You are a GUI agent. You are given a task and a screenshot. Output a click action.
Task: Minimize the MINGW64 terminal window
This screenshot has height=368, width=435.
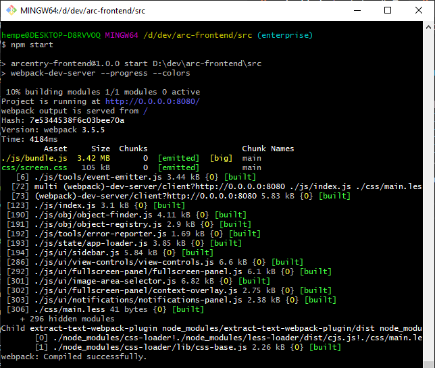coord(357,11)
